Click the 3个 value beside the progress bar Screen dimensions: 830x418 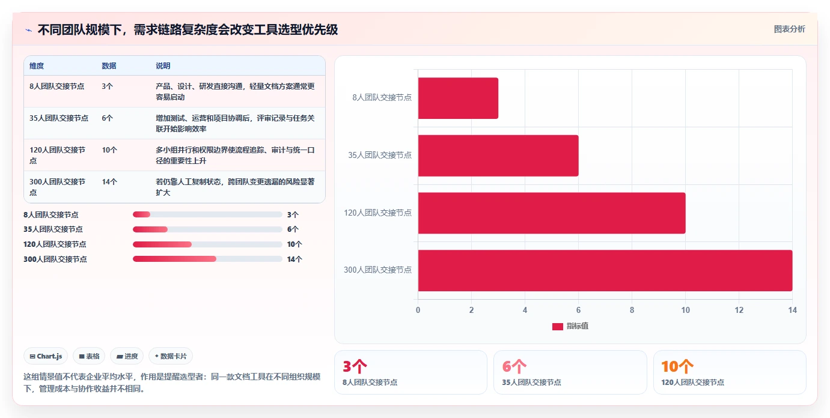tap(293, 214)
